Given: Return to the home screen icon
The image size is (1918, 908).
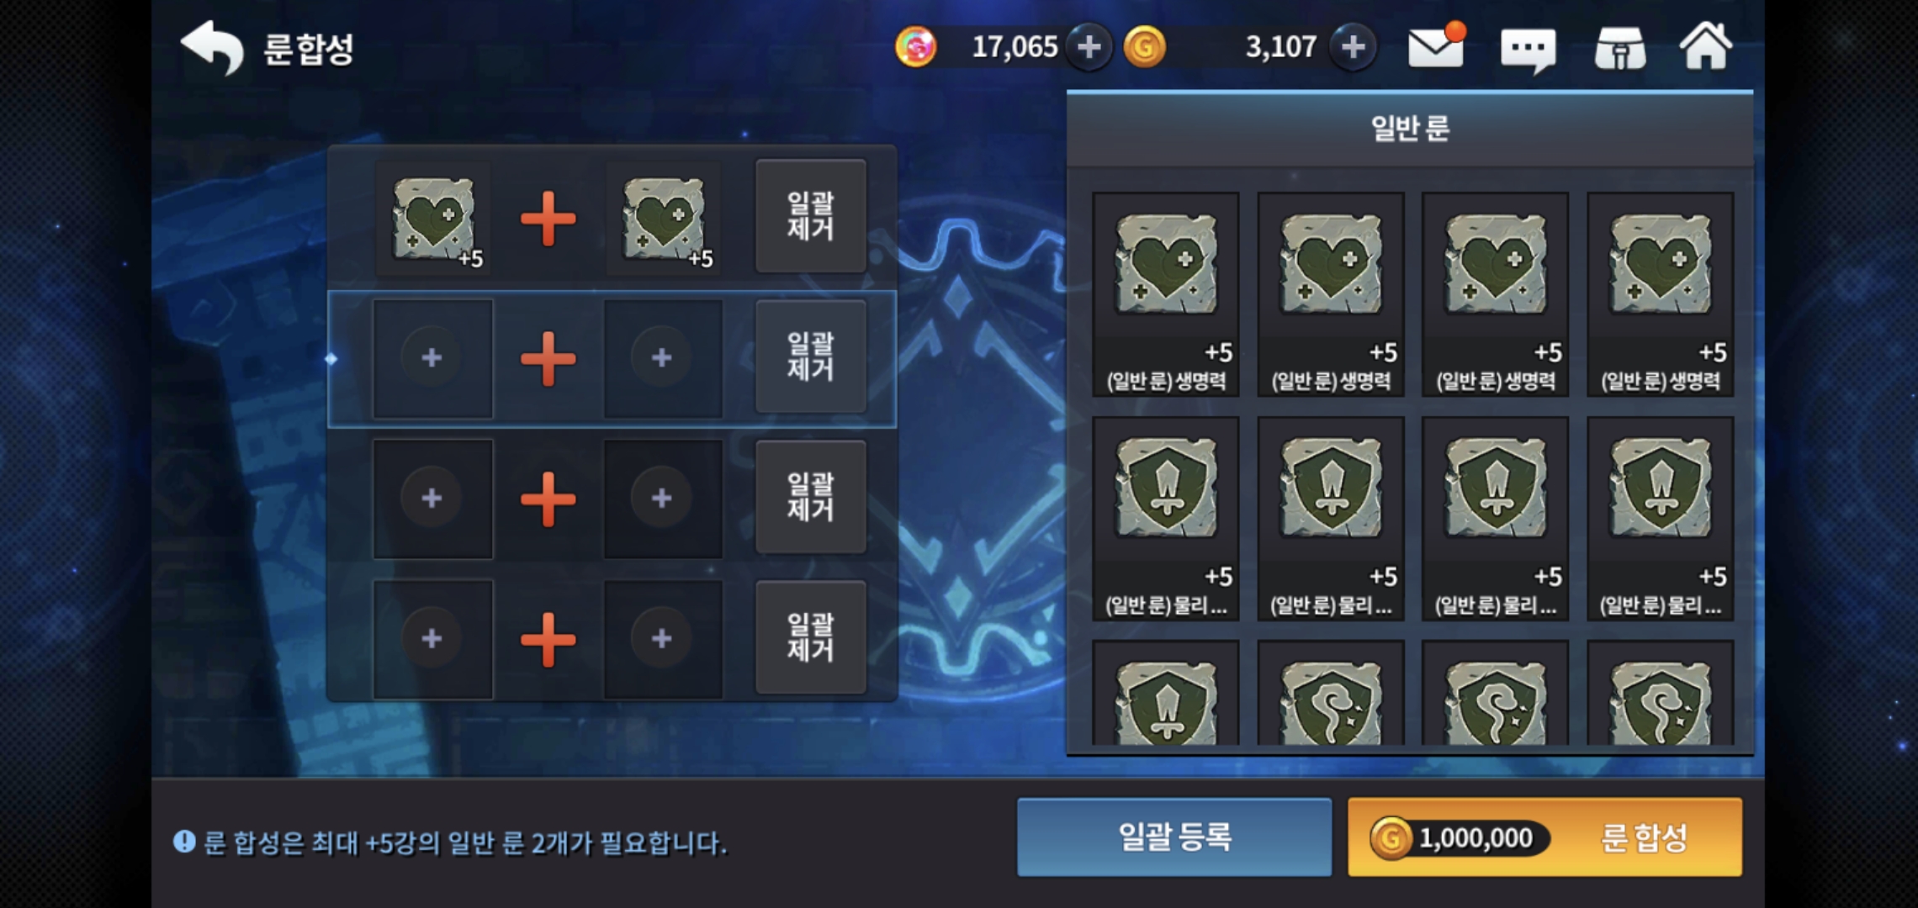Looking at the screenshot, I should pos(1706,46).
